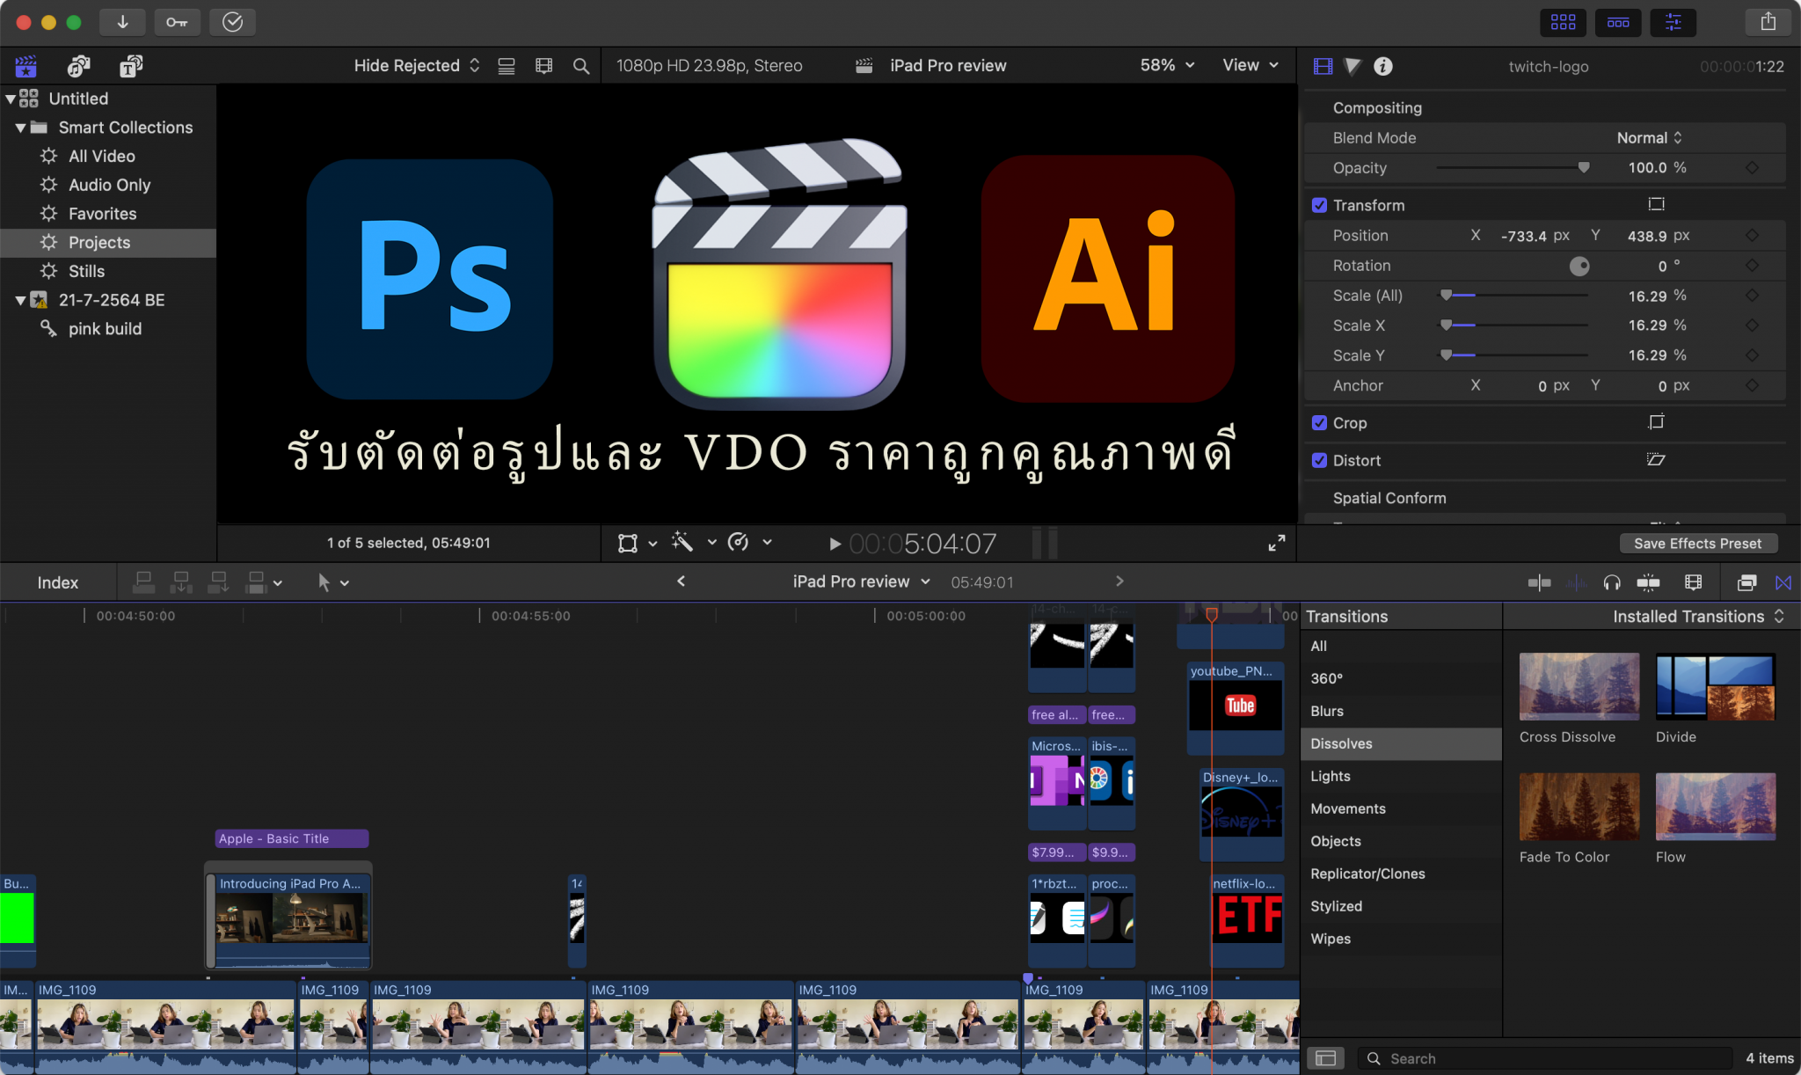Open clip appearance filmstrip options

click(x=544, y=66)
